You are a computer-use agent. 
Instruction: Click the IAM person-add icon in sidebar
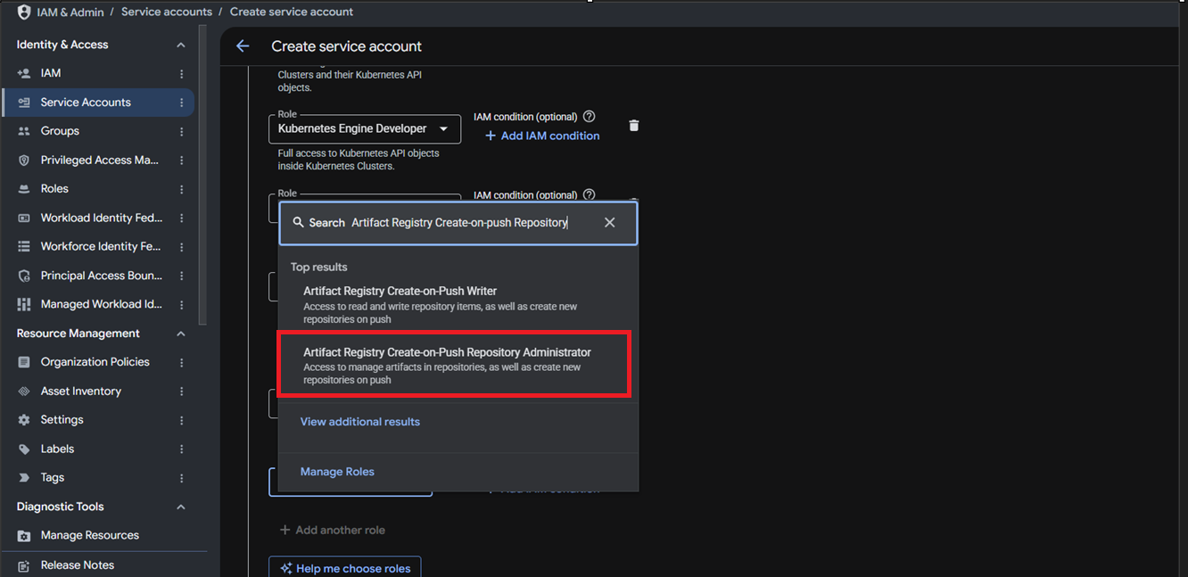(24, 73)
